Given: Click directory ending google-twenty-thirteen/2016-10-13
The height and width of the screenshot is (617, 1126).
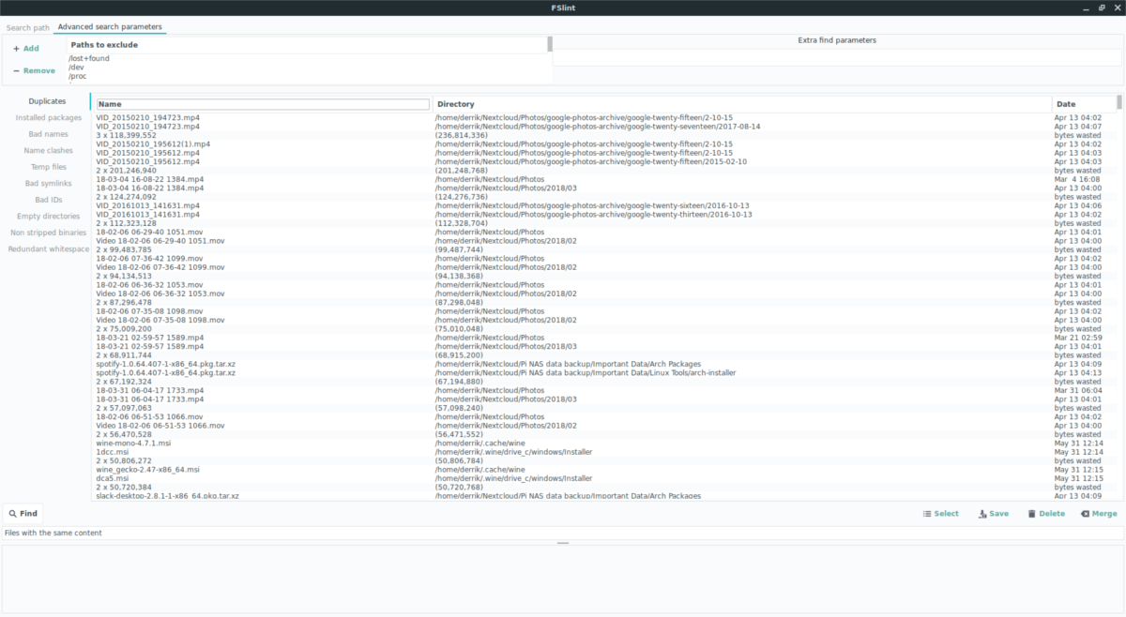Looking at the screenshot, I should 593,215.
